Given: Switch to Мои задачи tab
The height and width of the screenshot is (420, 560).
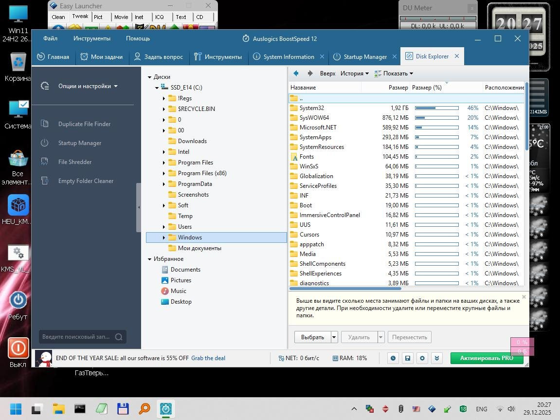Looking at the screenshot, I should pos(102,56).
